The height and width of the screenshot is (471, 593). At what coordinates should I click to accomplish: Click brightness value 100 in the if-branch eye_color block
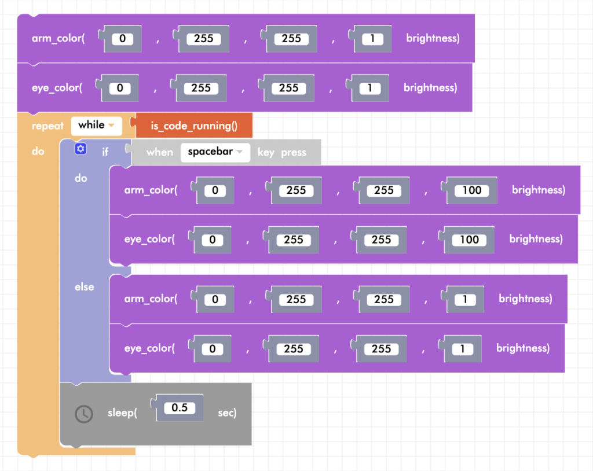click(469, 240)
